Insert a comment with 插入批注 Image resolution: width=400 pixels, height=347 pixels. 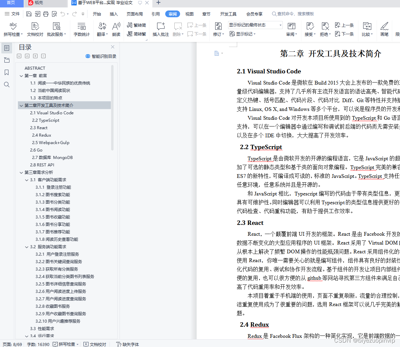[x=160, y=29]
